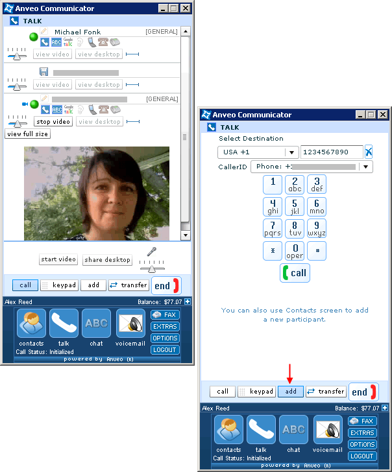Screen dimensions: 392x472
Task: Click the TALK phone icon in right window header
Action: pyautogui.click(x=211, y=127)
